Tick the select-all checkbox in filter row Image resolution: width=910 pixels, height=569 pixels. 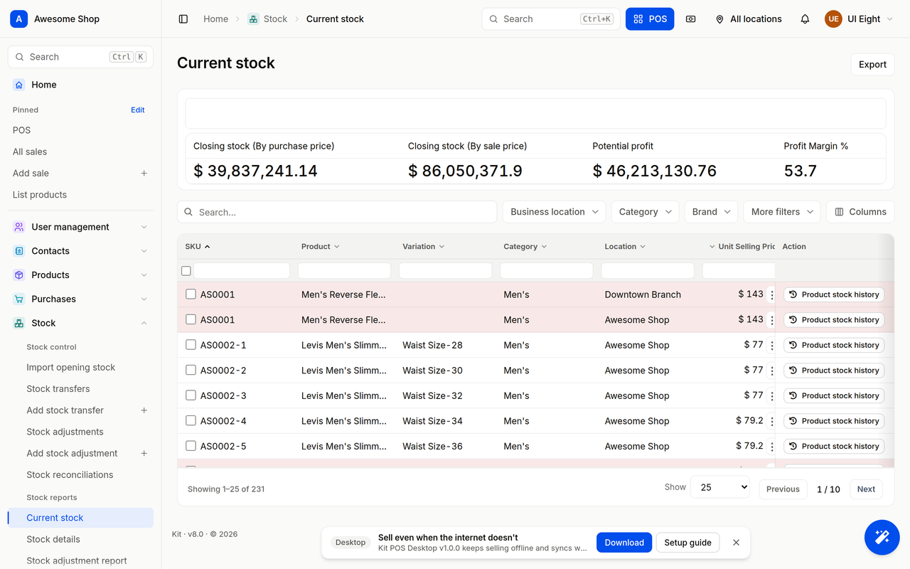186,271
